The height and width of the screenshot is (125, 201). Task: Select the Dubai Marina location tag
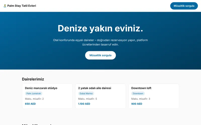click(86, 93)
